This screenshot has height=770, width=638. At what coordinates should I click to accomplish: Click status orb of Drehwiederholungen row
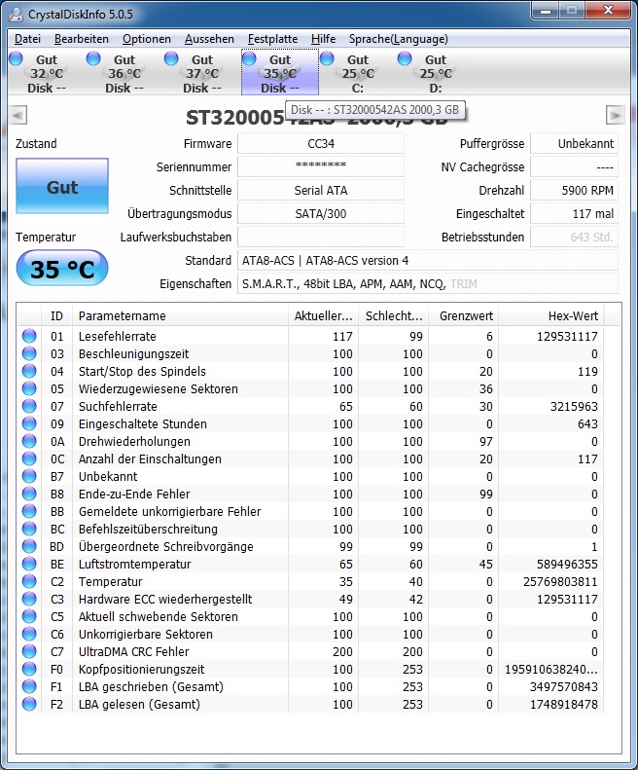pos(29,442)
